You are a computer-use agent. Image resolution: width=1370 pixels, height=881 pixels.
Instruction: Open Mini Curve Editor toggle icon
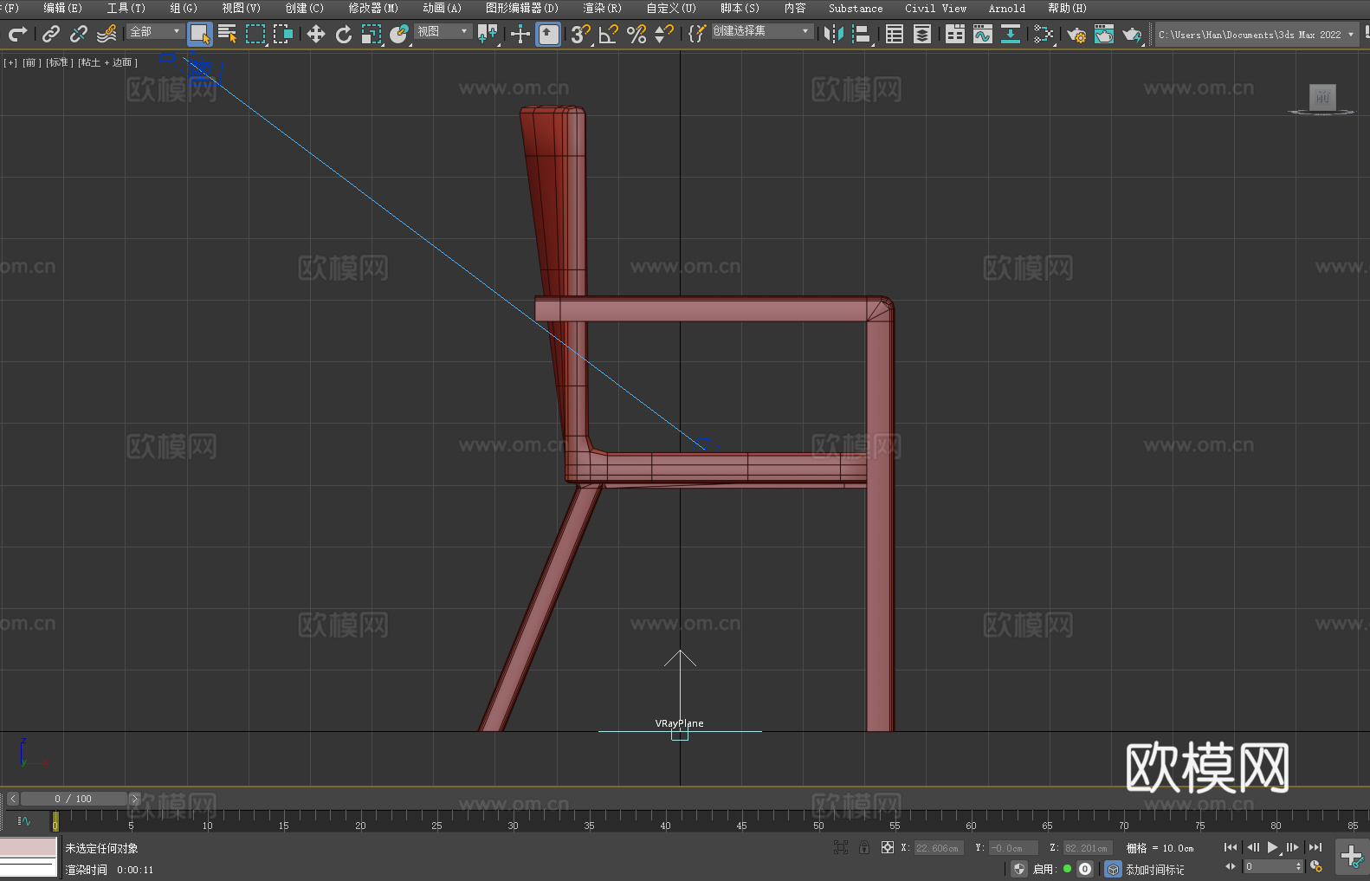point(23,820)
